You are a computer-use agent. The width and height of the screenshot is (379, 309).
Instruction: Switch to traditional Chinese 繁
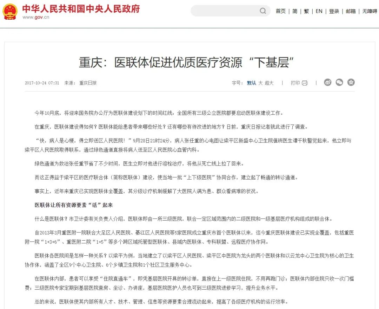pos(306,11)
